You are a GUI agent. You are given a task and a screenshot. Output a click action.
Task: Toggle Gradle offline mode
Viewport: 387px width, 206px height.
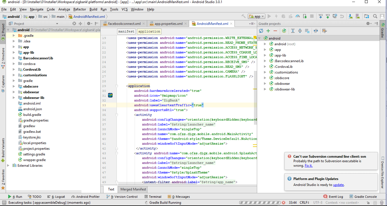coord(316,31)
